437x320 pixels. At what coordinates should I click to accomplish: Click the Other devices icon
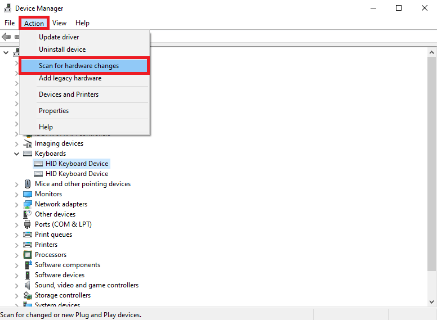(x=27, y=214)
